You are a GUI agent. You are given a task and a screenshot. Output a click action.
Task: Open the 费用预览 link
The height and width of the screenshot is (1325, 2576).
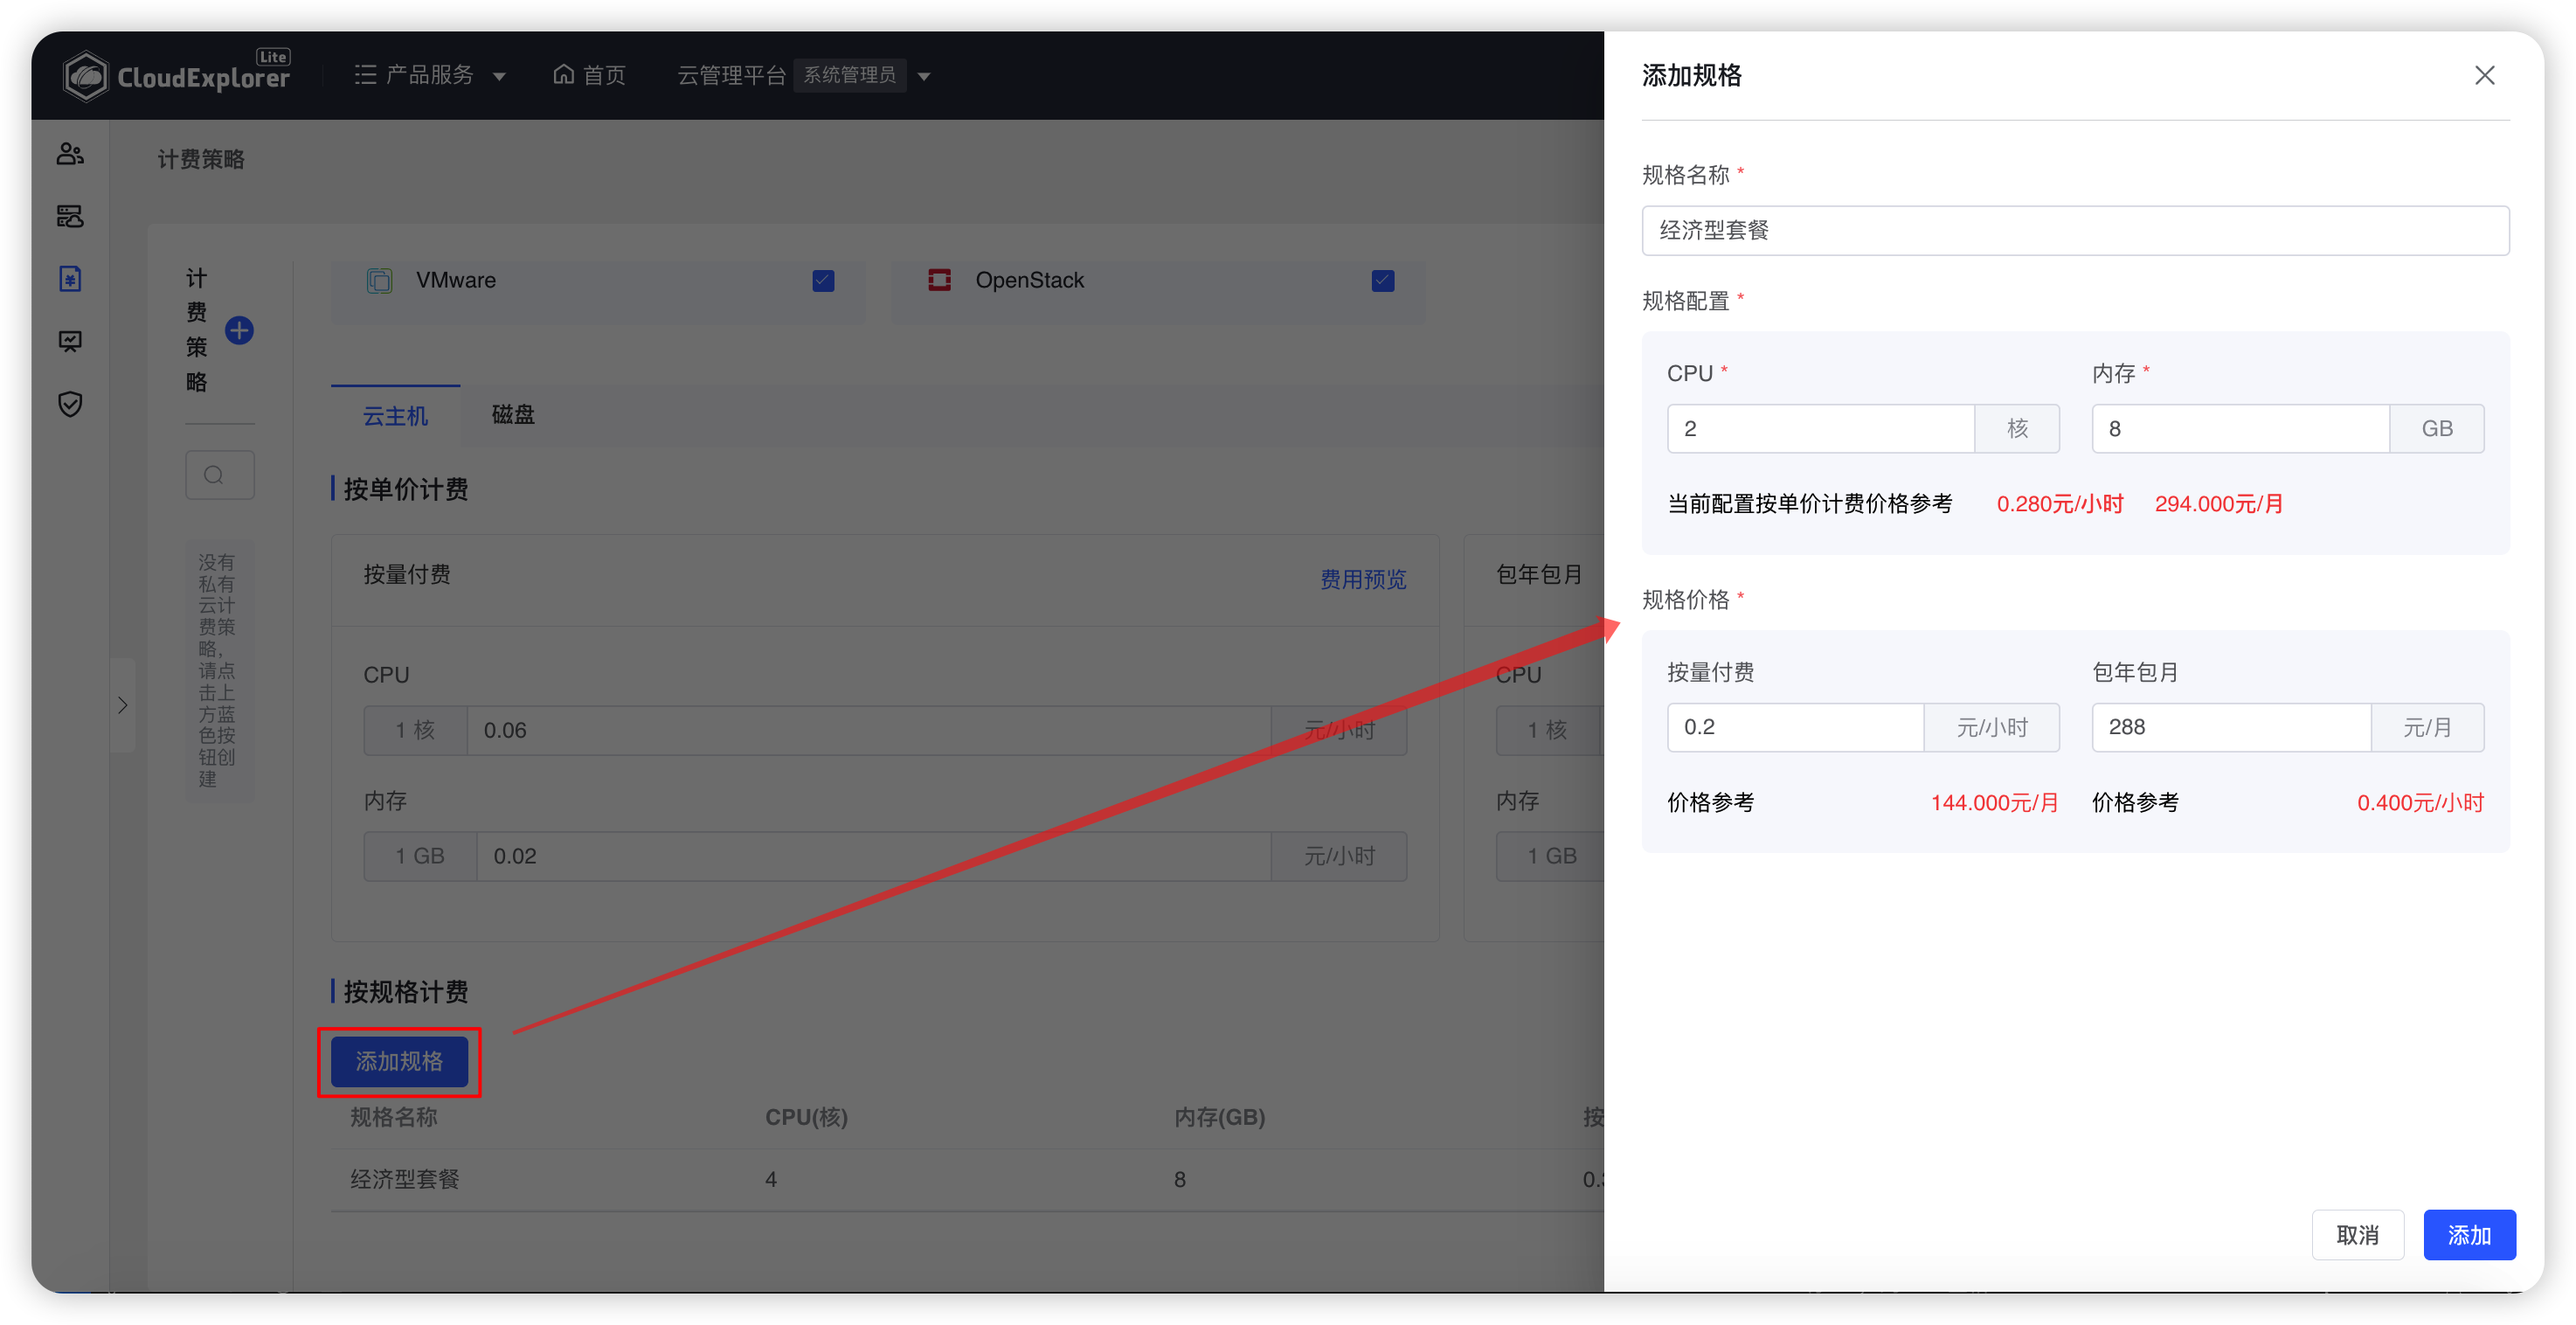[1362, 579]
